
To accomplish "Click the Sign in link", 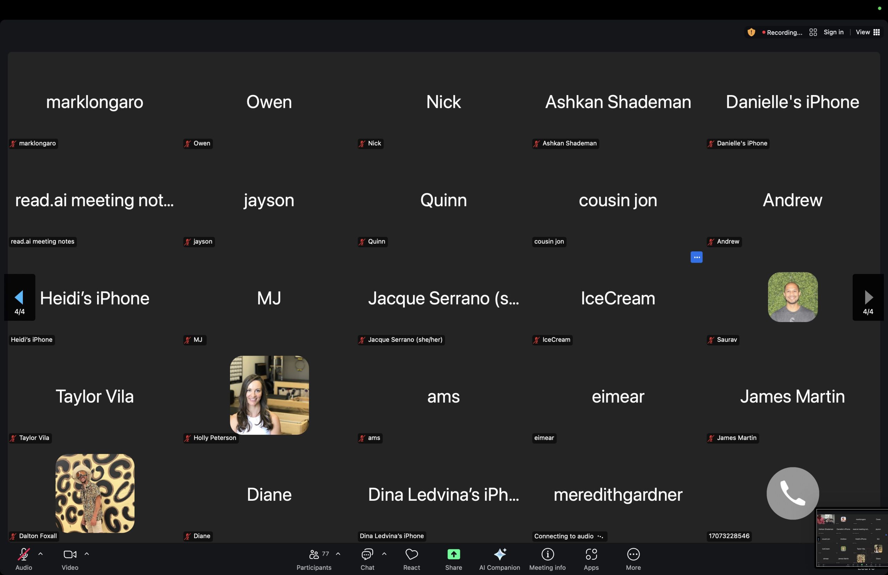I will pos(833,33).
